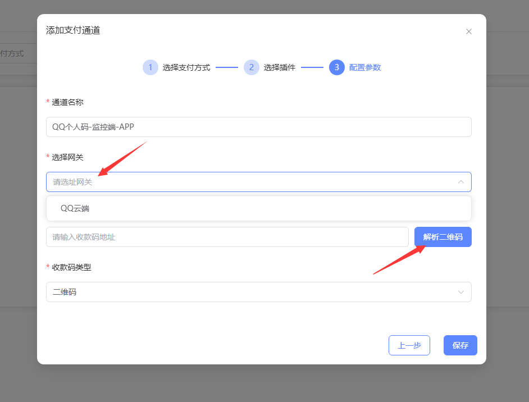Close the 添加支付通道 dialog

[468, 31]
